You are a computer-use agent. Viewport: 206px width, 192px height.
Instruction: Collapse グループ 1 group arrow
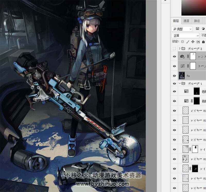[x=180, y=83]
